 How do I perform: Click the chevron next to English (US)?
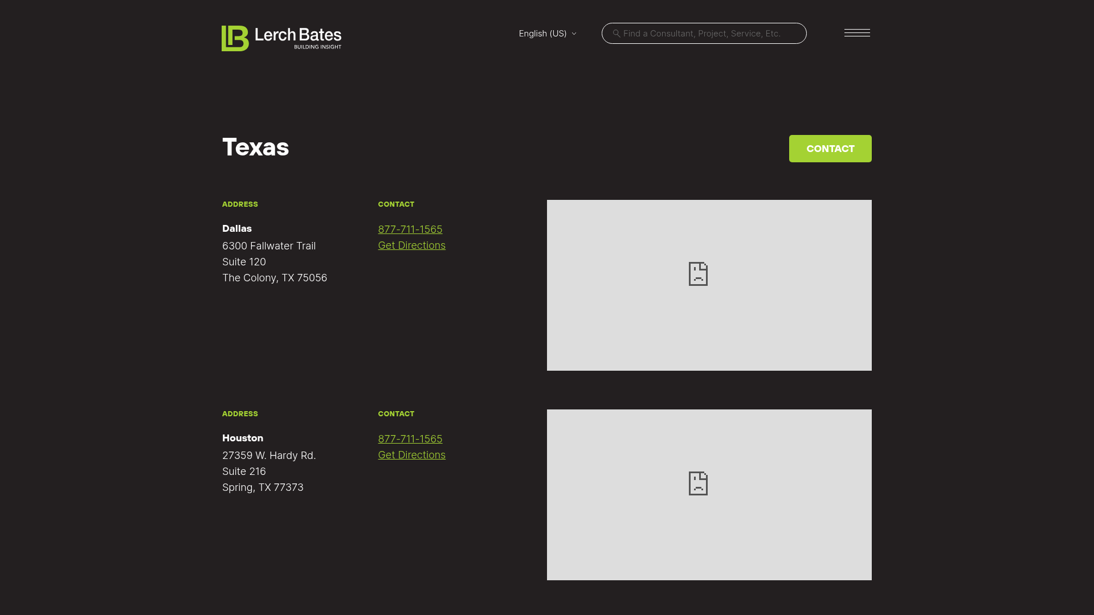[574, 34]
